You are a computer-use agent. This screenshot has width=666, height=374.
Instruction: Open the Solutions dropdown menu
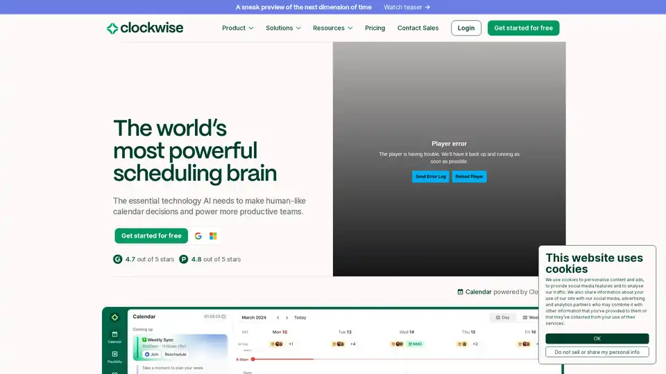(x=283, y=28)
